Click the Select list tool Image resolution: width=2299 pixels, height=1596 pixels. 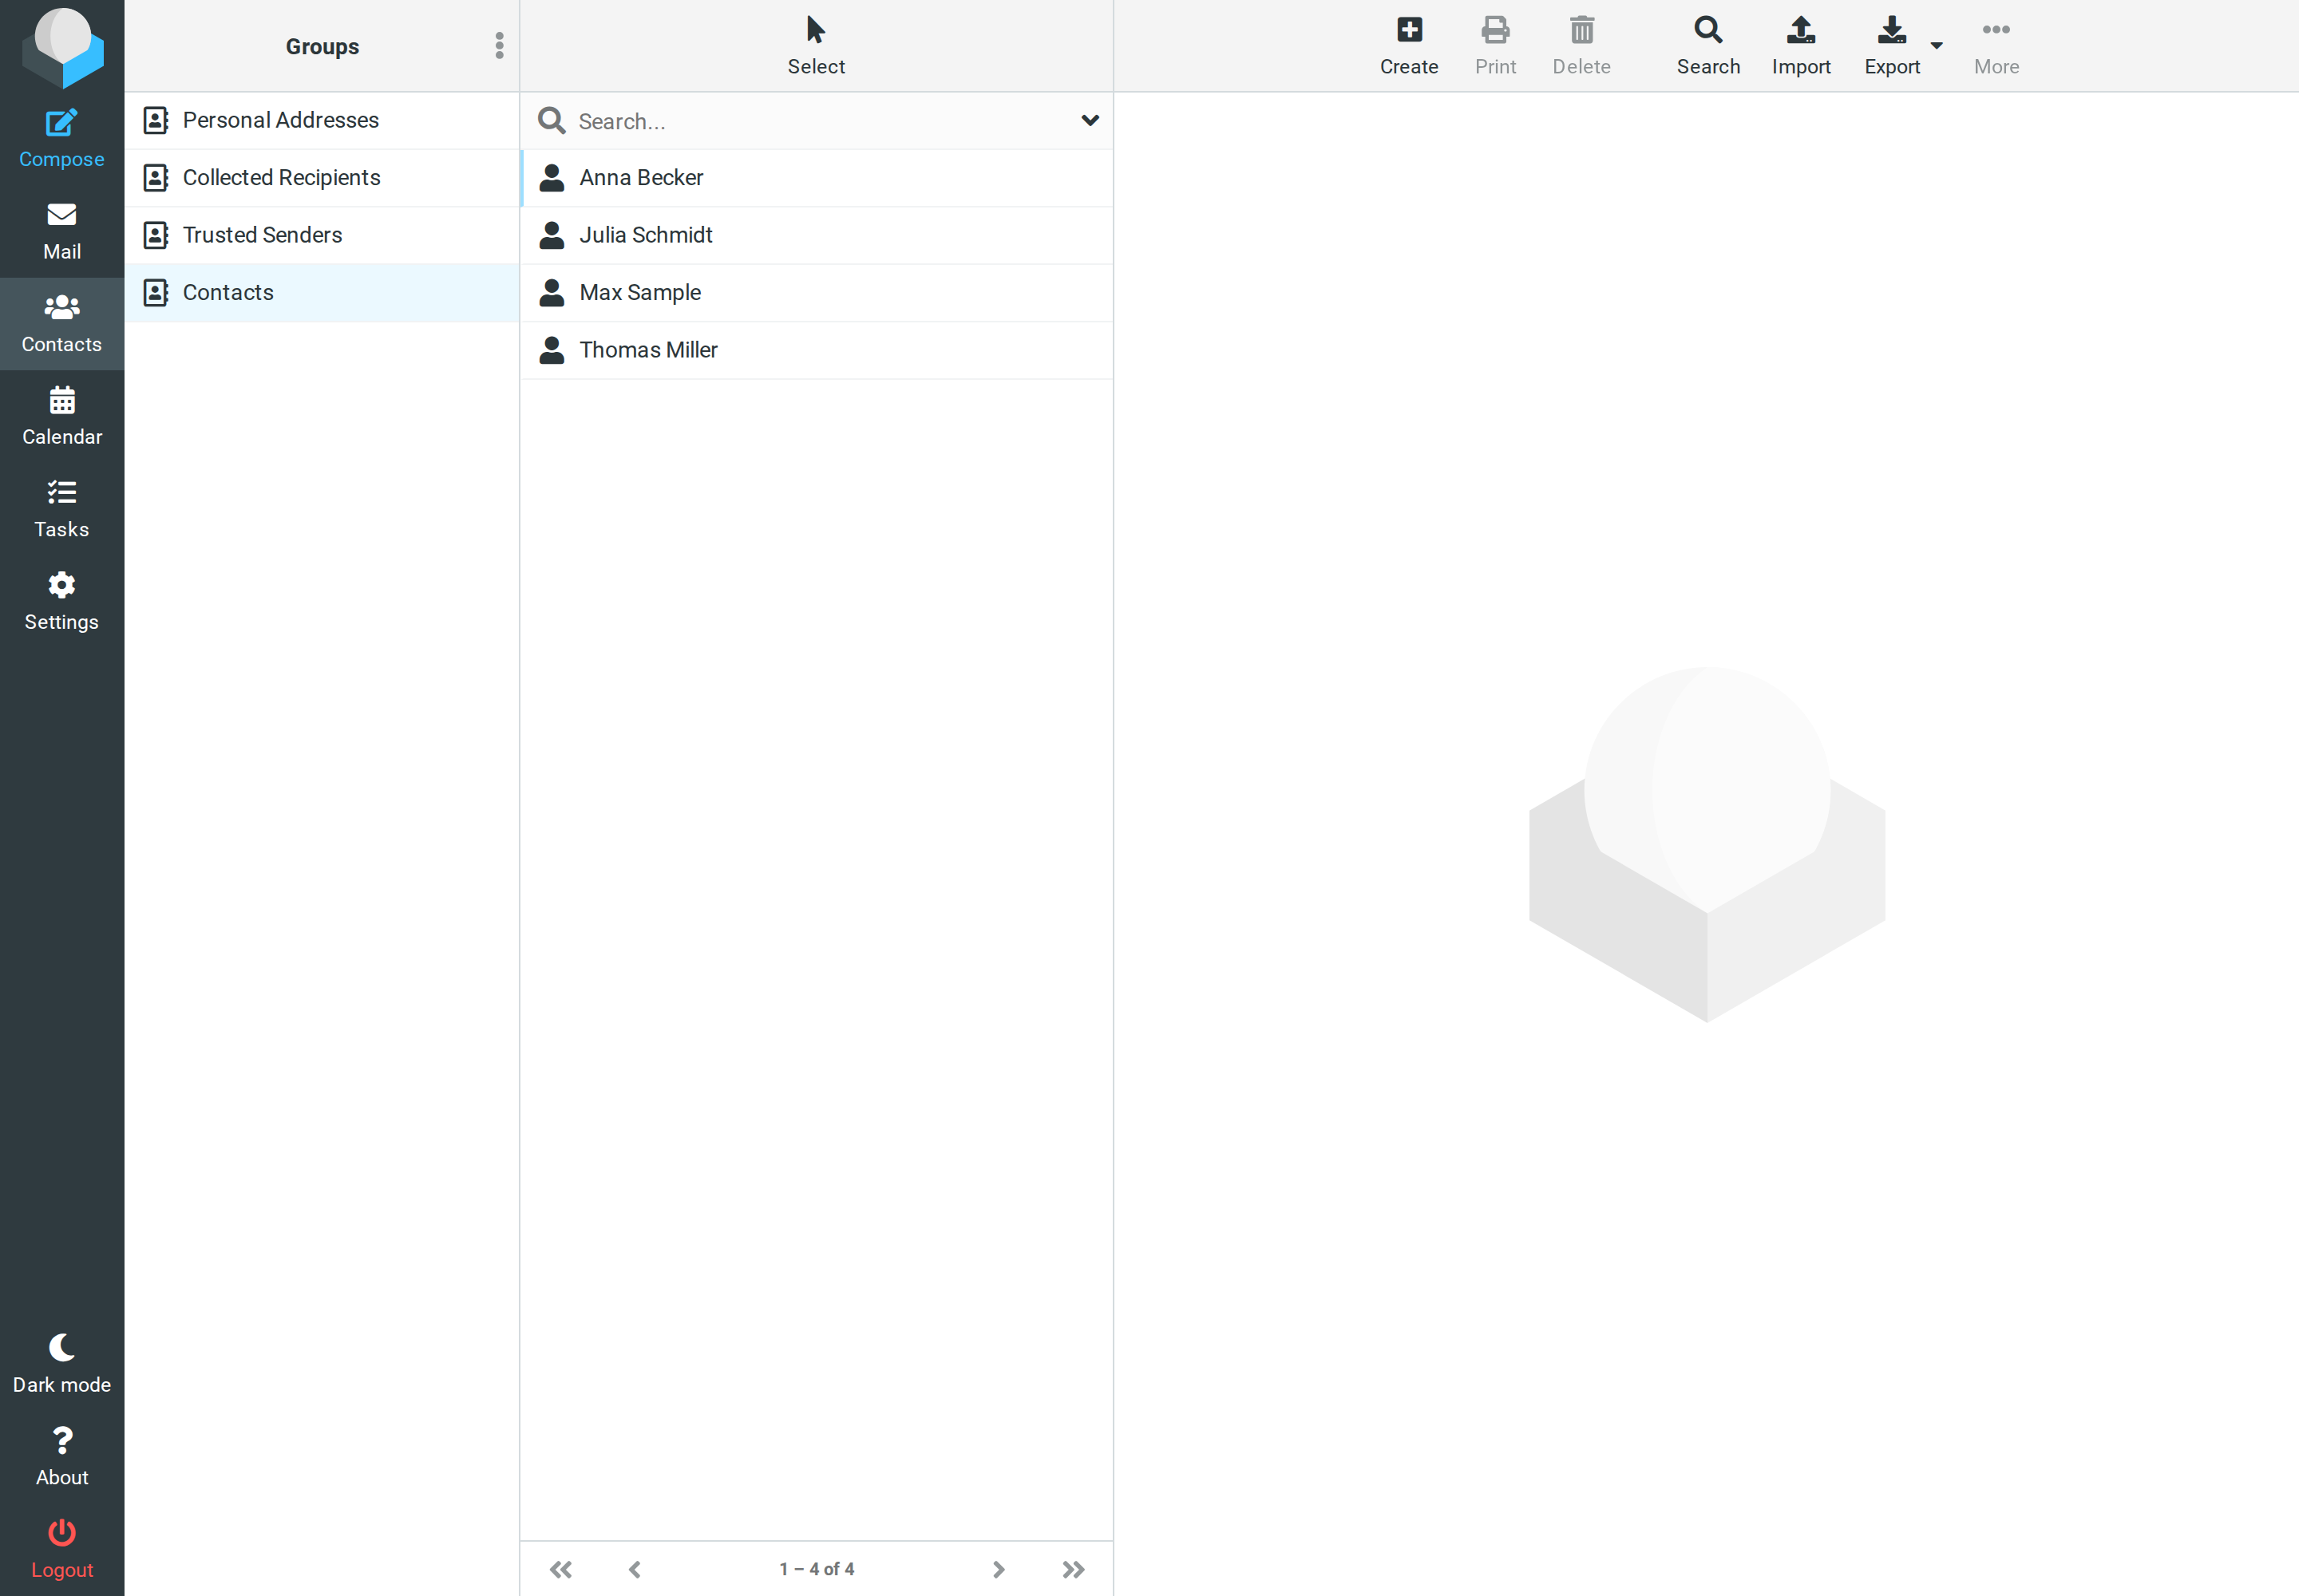pos(815,46)
